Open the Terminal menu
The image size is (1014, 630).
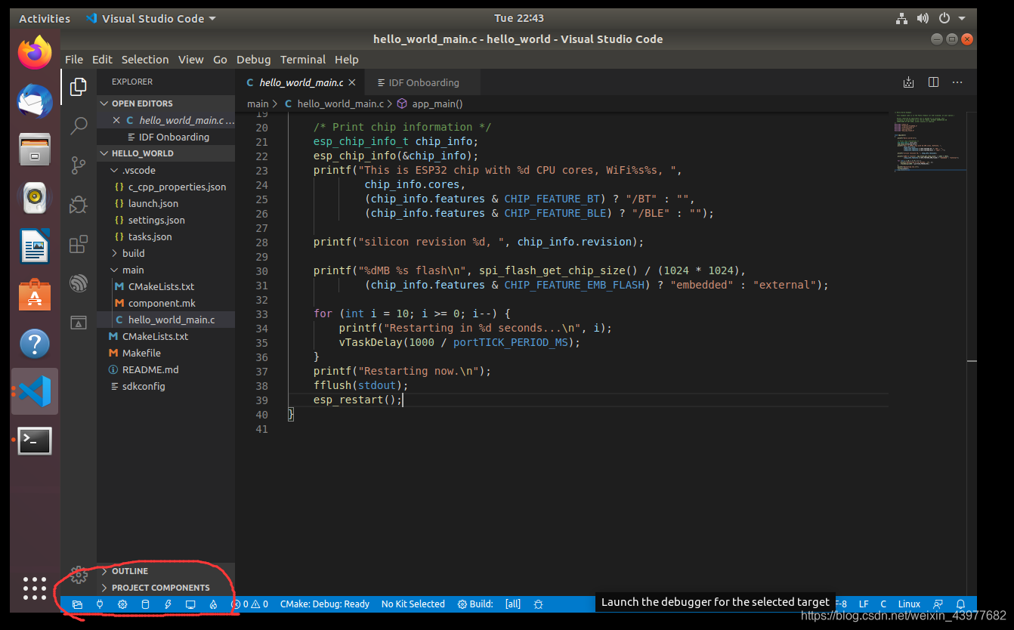(x=303, y=60)
